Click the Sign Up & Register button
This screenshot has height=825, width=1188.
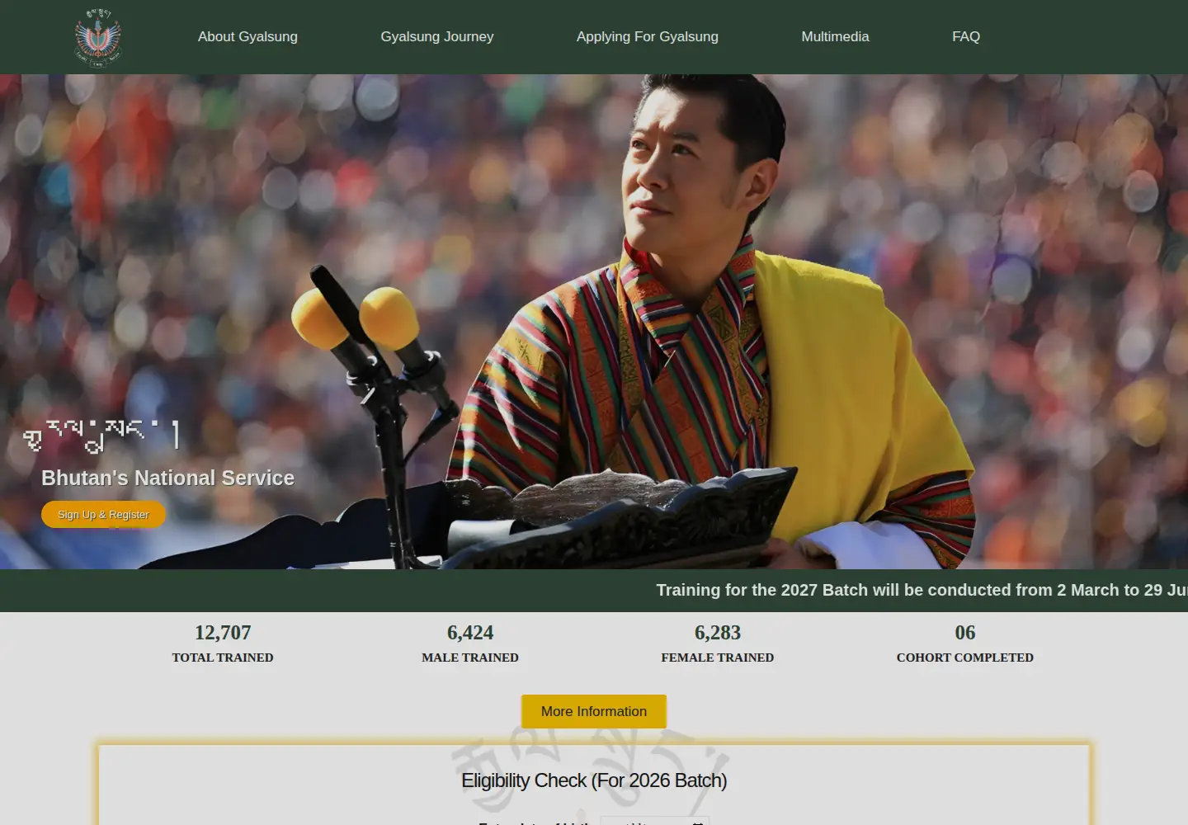tap(103, 514)
